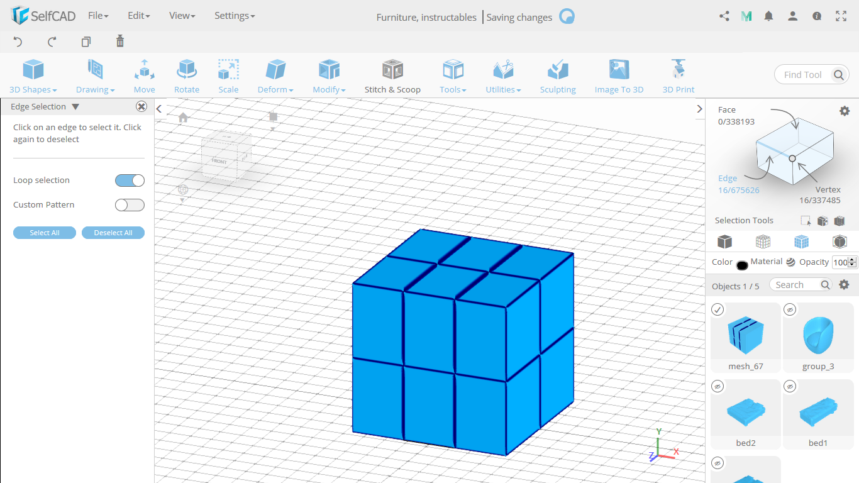Open the Objects panel settings gear

(x=845, y=285)
